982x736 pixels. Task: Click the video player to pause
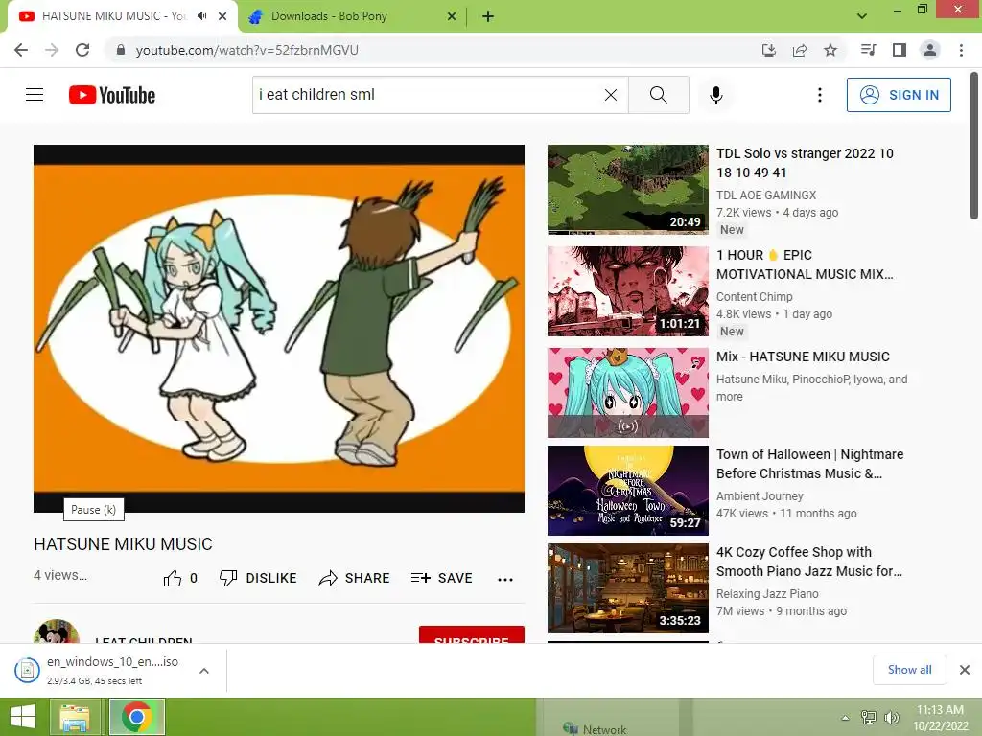pos(279,329)
